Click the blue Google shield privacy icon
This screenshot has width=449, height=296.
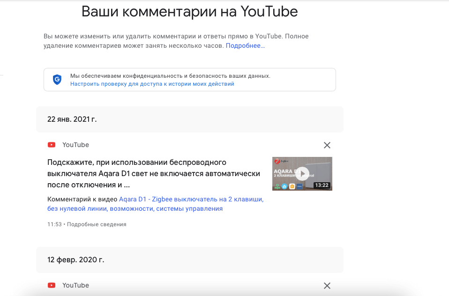pos(57,80)
